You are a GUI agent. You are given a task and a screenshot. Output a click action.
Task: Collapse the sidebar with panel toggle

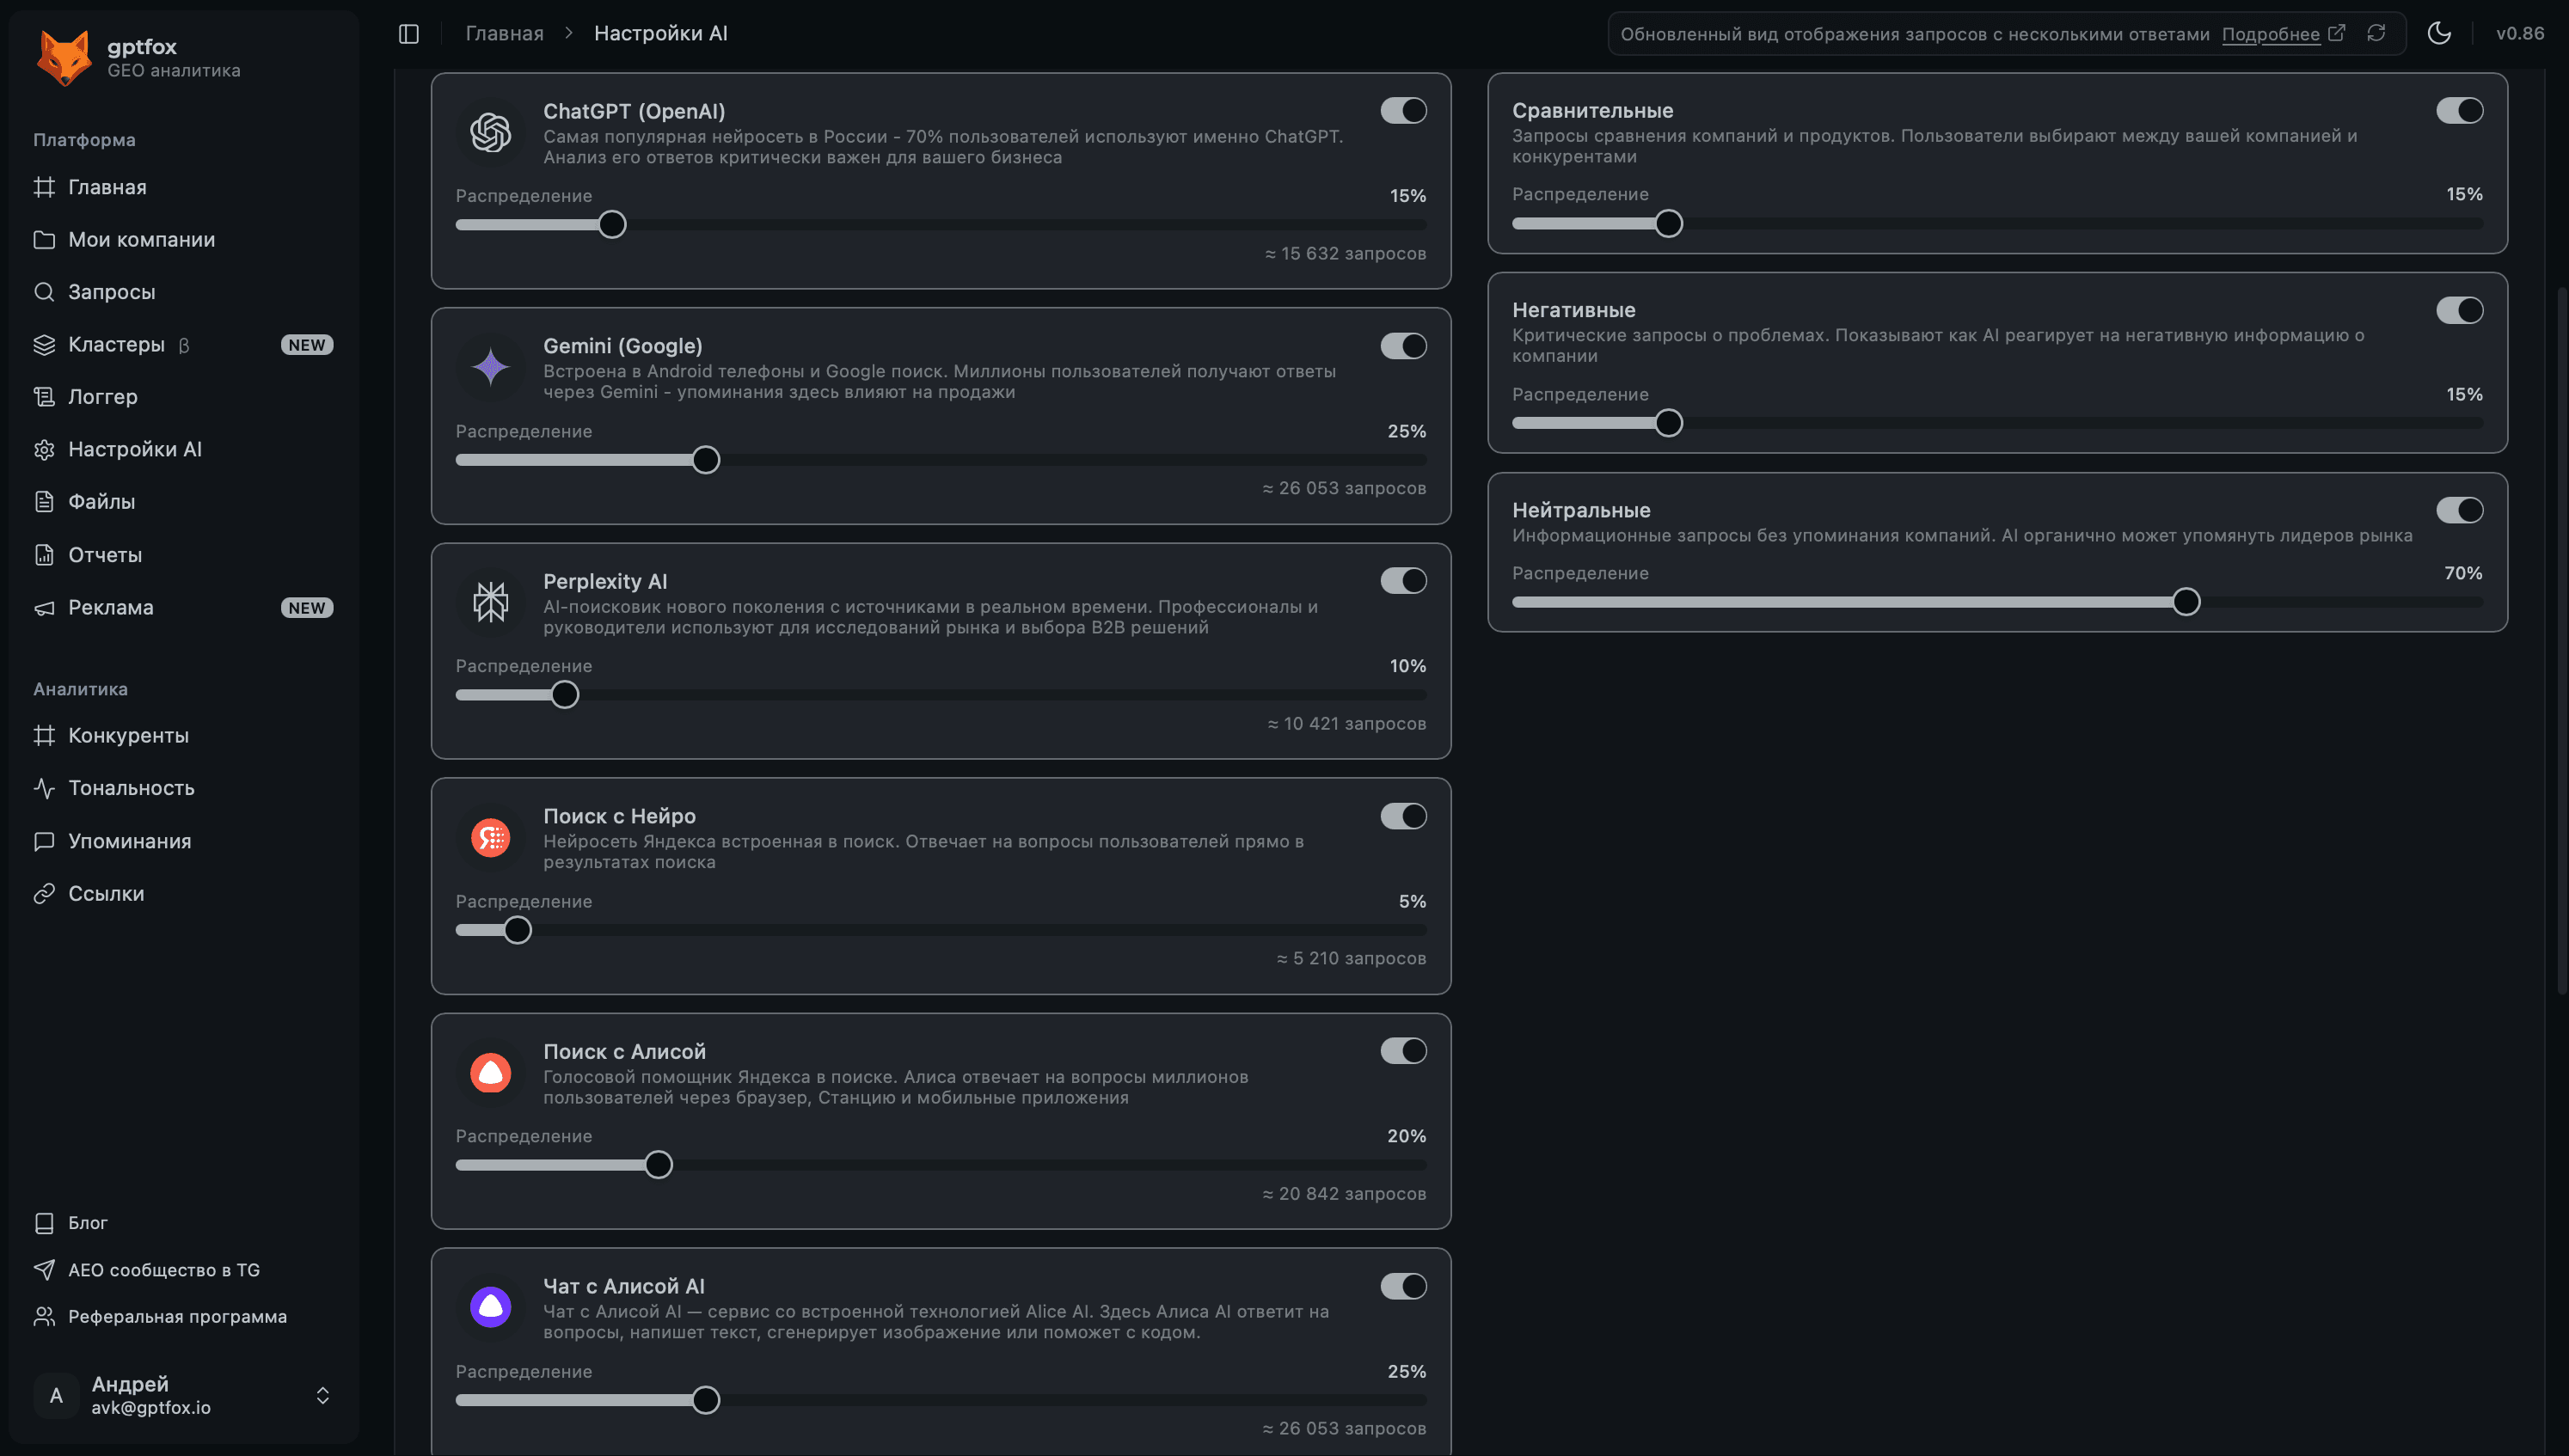(x=408, y=32)
